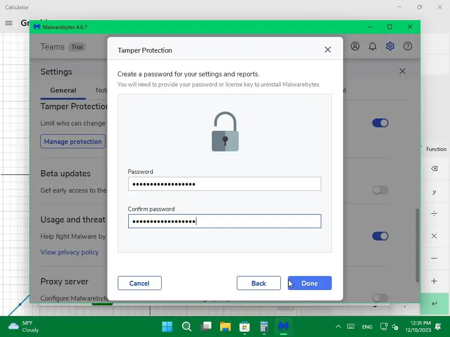Click the Calculator enter key
Screen dimensions: 450x337
click(x=435, y=304)
